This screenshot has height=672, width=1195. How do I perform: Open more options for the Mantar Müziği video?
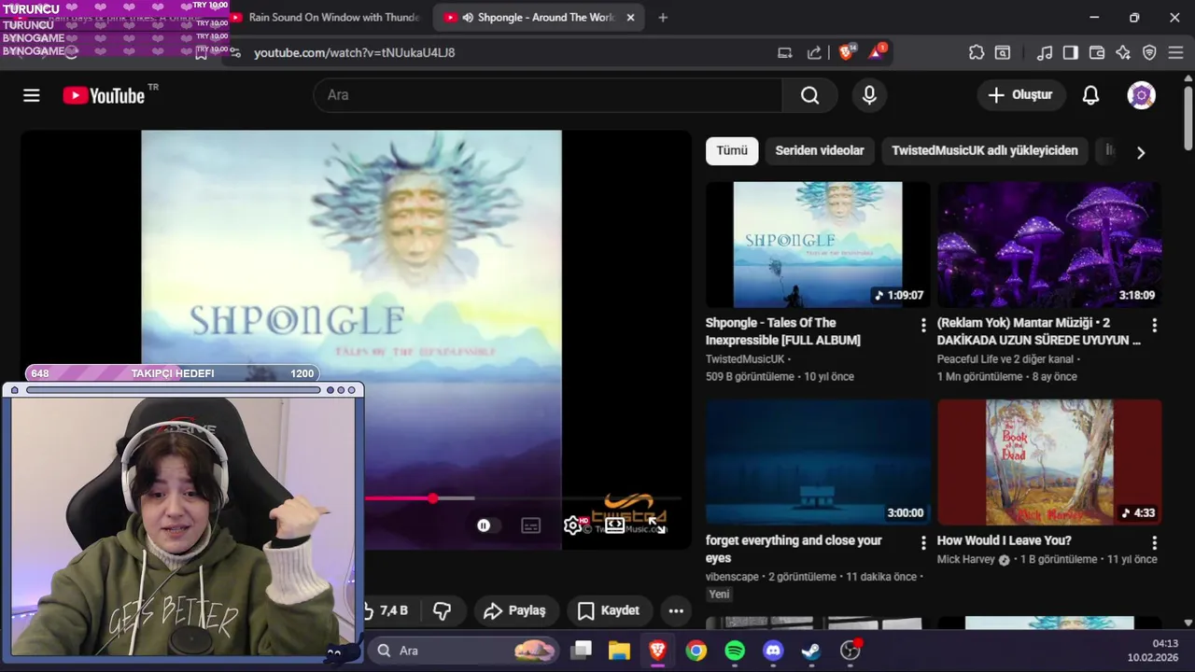tap(1155, 325)
